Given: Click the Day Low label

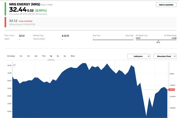Looking at the screenshot, I should tap(96, 35).
